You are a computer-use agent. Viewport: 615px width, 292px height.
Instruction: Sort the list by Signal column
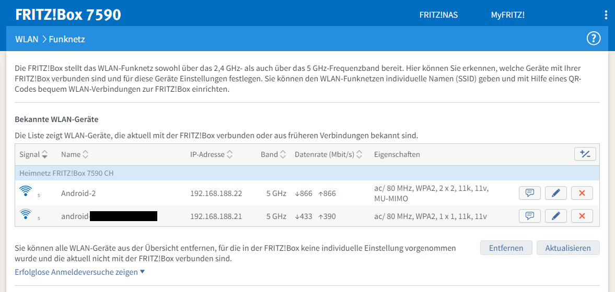(x=33, y=155)
